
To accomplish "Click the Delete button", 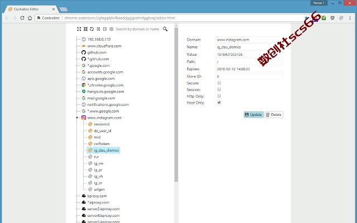I will (x=274, y=114).
